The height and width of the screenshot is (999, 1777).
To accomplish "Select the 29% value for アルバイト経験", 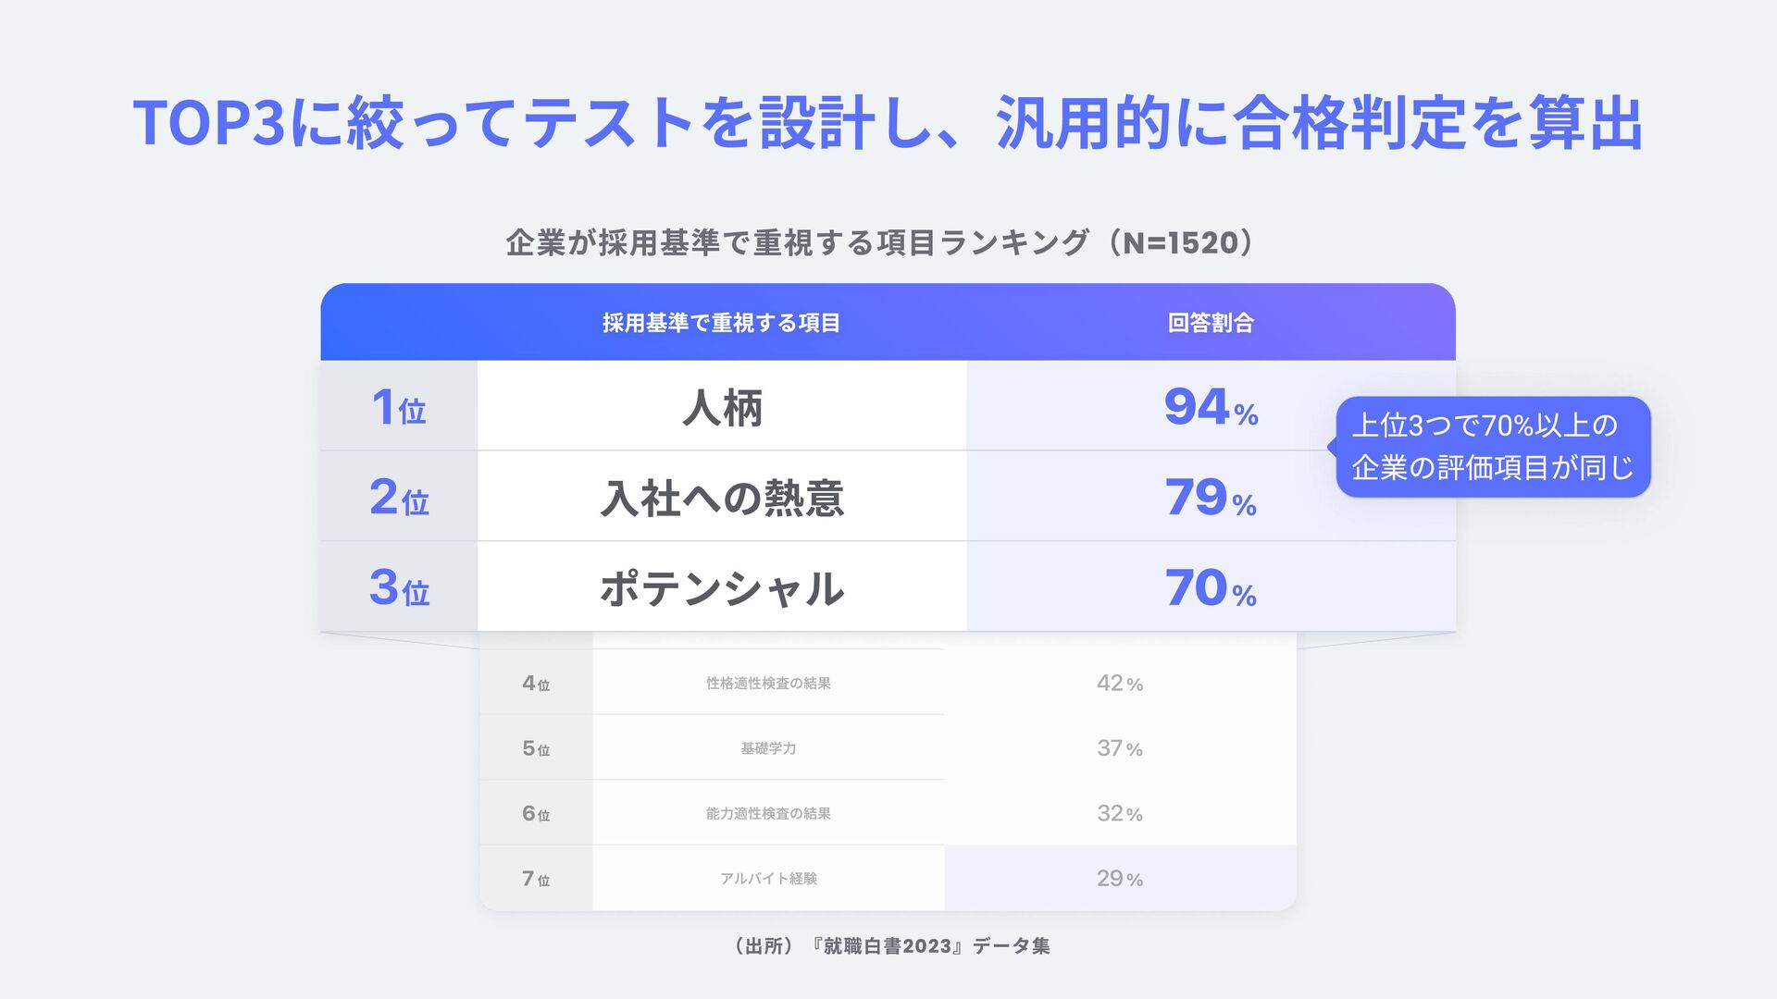I will tap(1120, 879).
